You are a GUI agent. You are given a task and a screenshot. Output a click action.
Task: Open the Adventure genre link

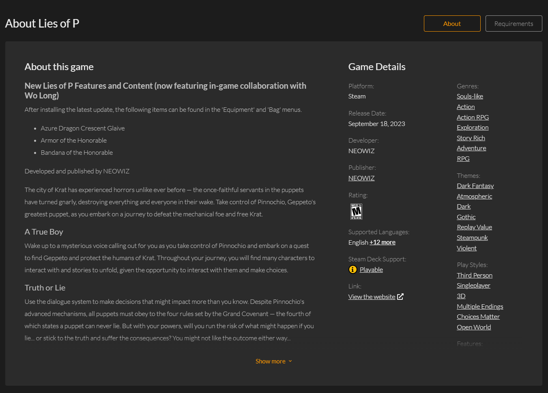[x=471, y=148]
